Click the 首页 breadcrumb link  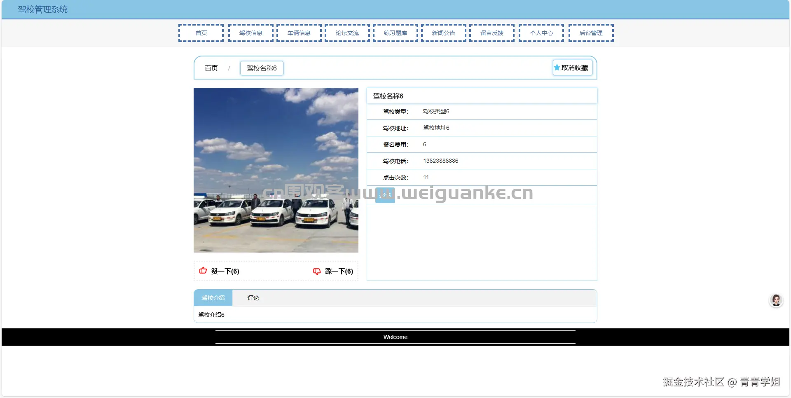(211, 68)
